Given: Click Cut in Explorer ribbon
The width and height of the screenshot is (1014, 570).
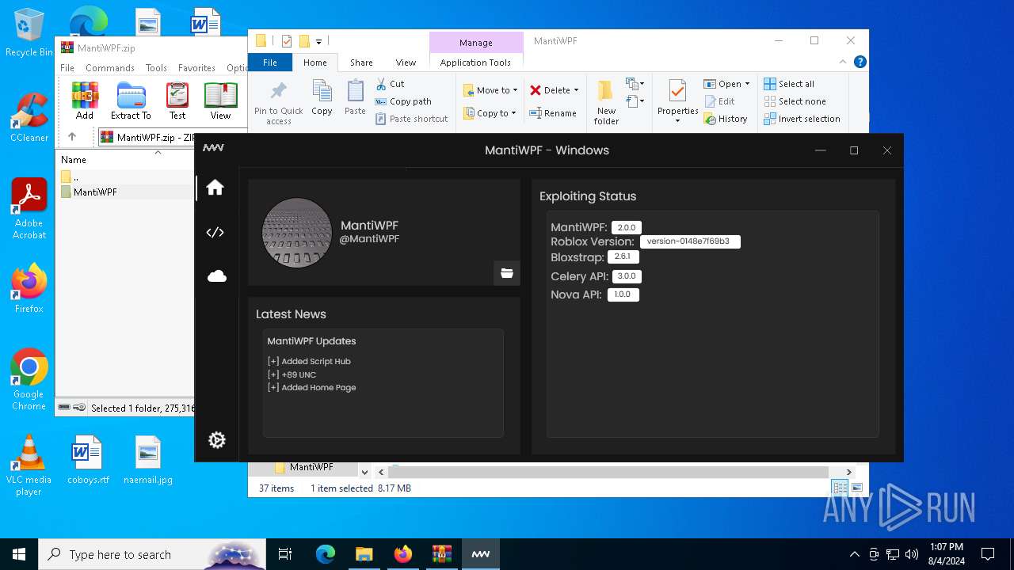Looking at the screenshot, I should [390, 84].
